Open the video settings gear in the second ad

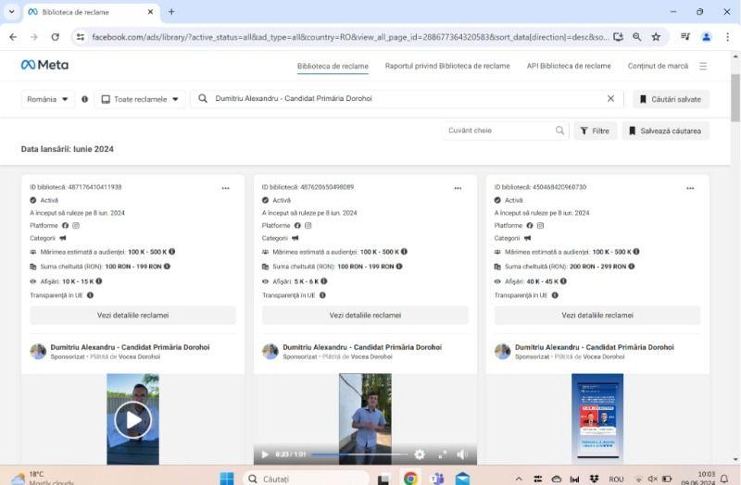420,454
